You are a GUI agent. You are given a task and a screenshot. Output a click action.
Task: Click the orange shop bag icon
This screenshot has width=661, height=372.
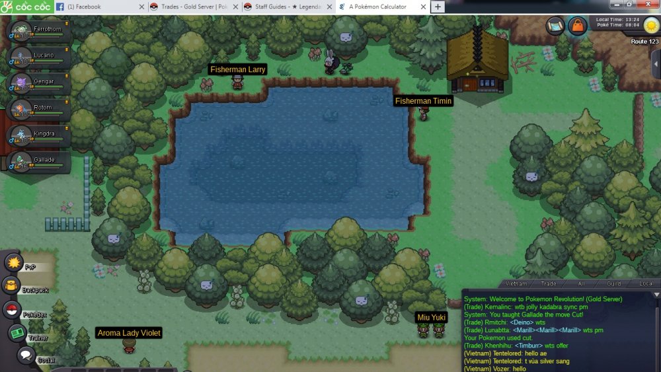[x=578, y=26]
